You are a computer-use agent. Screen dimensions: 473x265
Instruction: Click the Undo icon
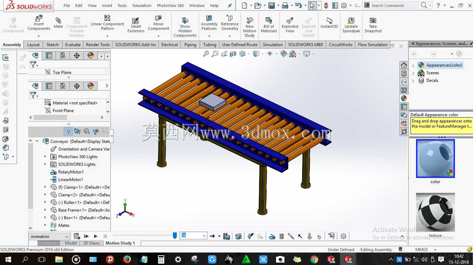click(x=298, y=6)
